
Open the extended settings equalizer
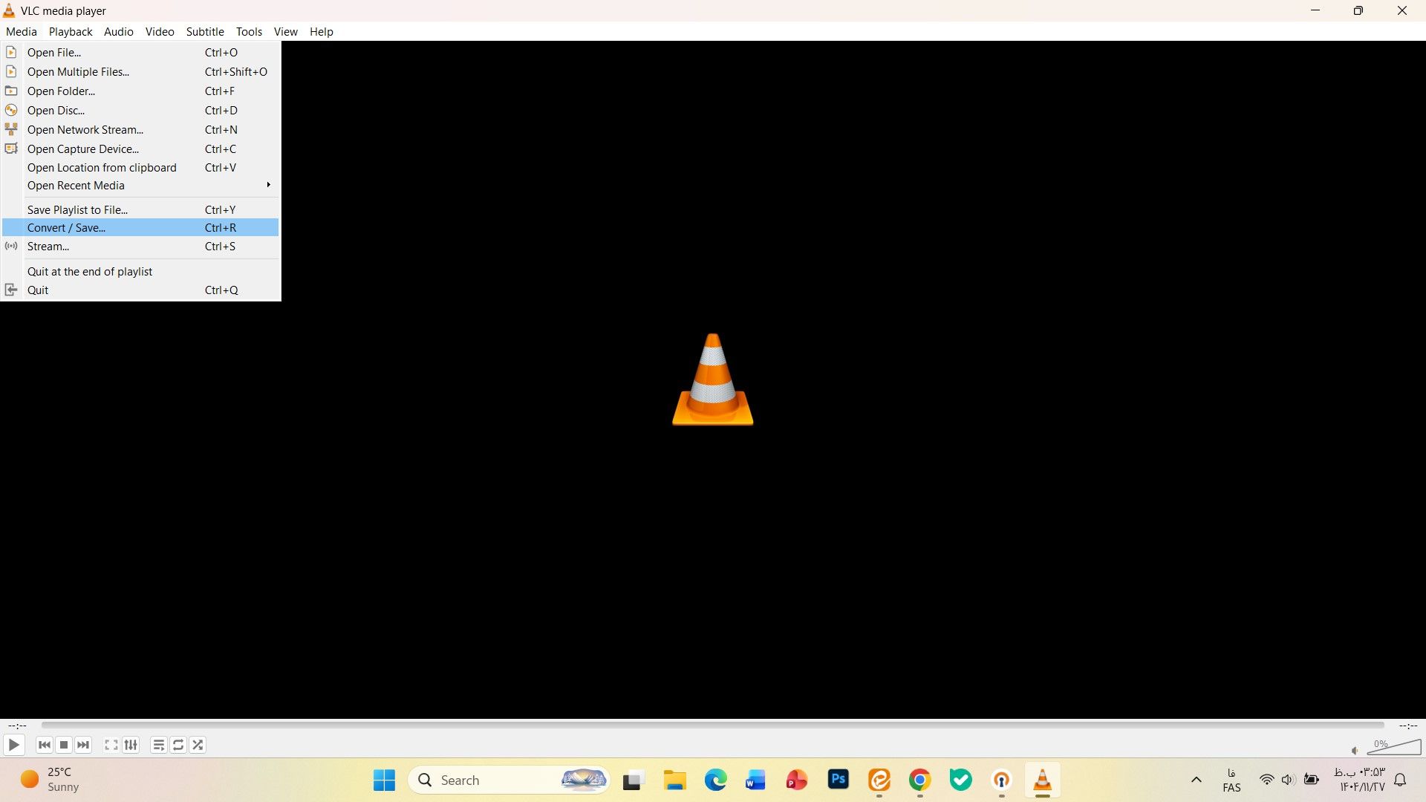[131, 745]
